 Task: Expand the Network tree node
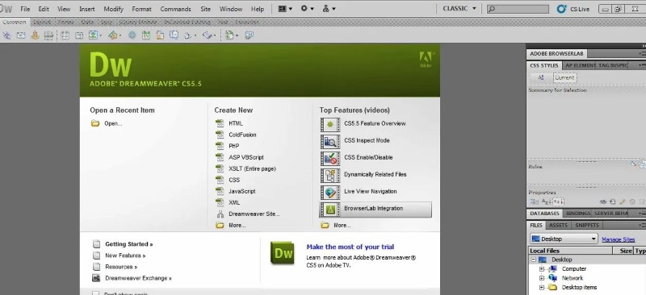click(542, 278)
